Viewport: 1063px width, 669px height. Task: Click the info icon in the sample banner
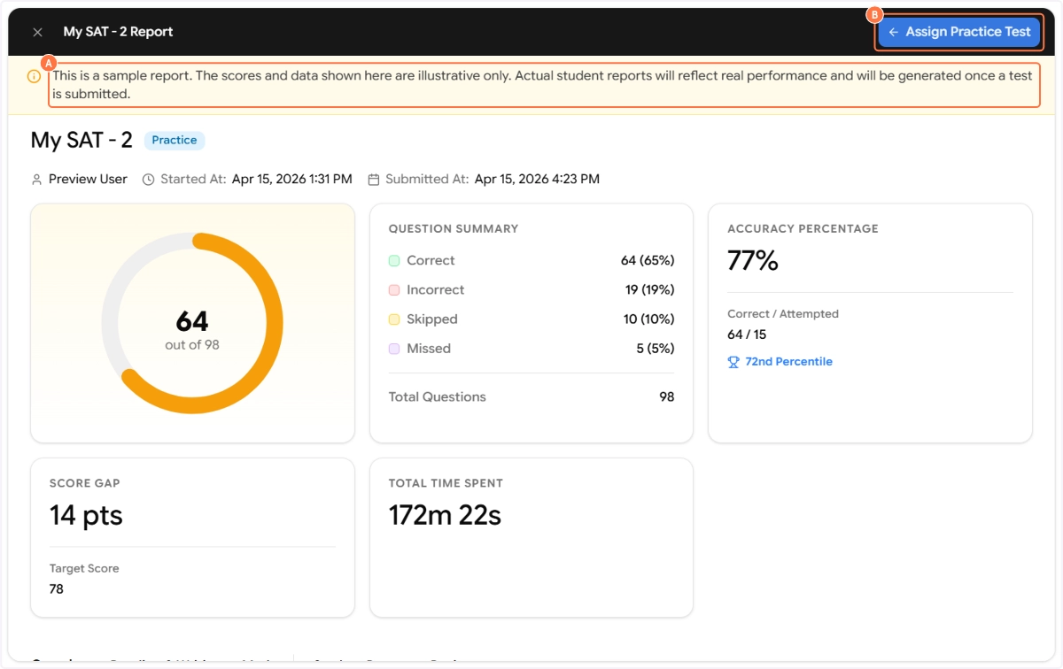tap(34, 76)
